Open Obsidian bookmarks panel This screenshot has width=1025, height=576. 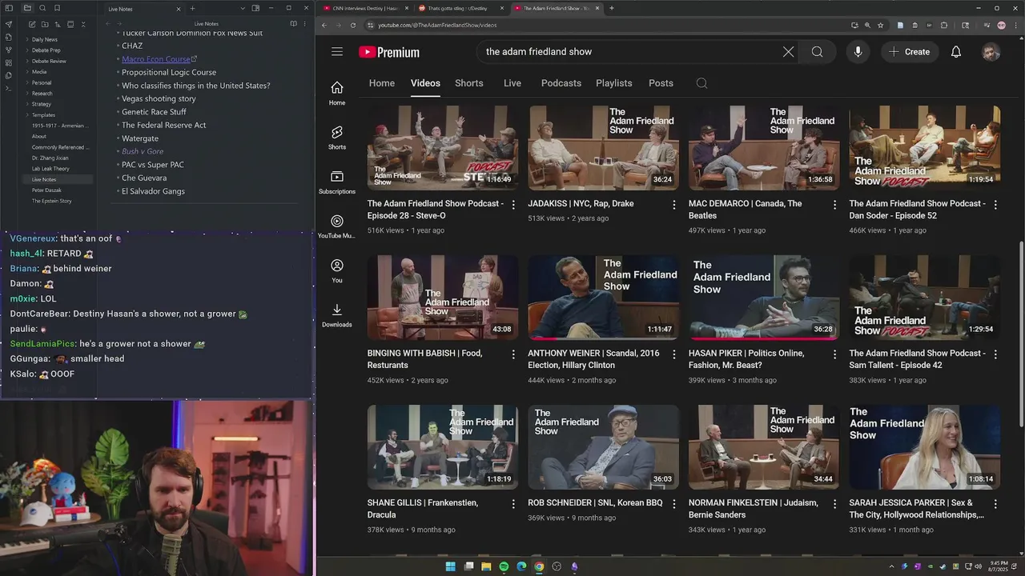coord(57,8)
